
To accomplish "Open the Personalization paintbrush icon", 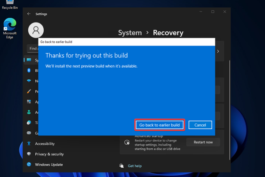I will 29,92.
